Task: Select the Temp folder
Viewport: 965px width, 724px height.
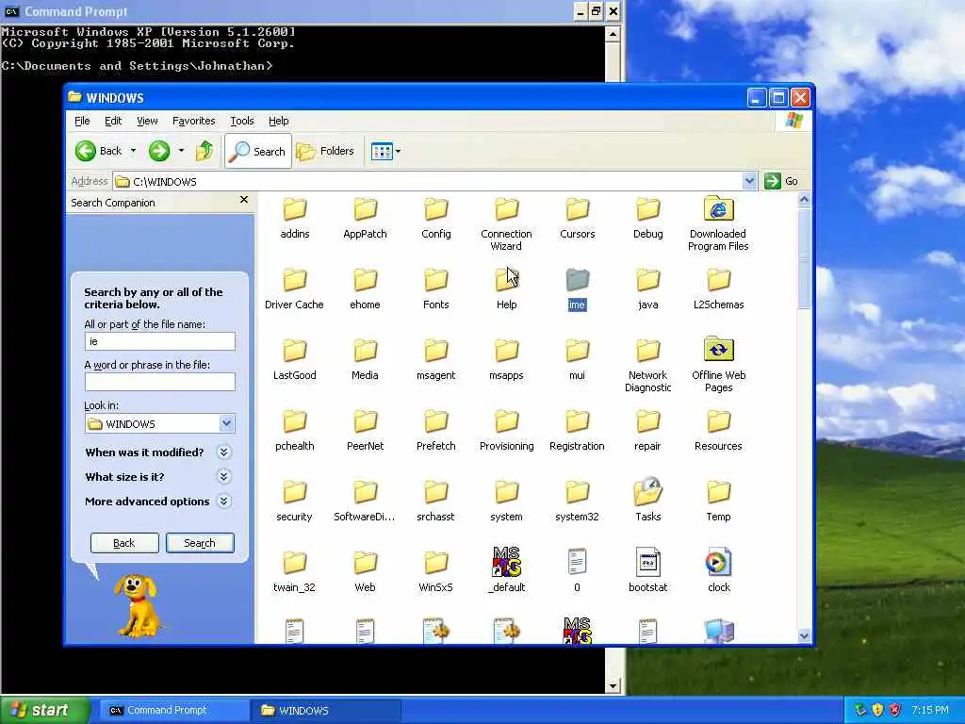Action: [x=718, y=502]
